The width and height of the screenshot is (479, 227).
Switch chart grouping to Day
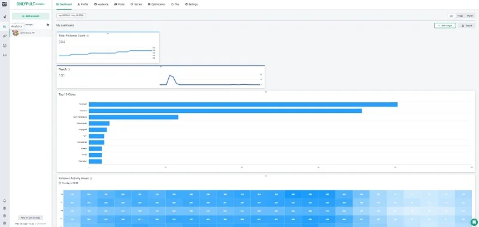point(451,16)
